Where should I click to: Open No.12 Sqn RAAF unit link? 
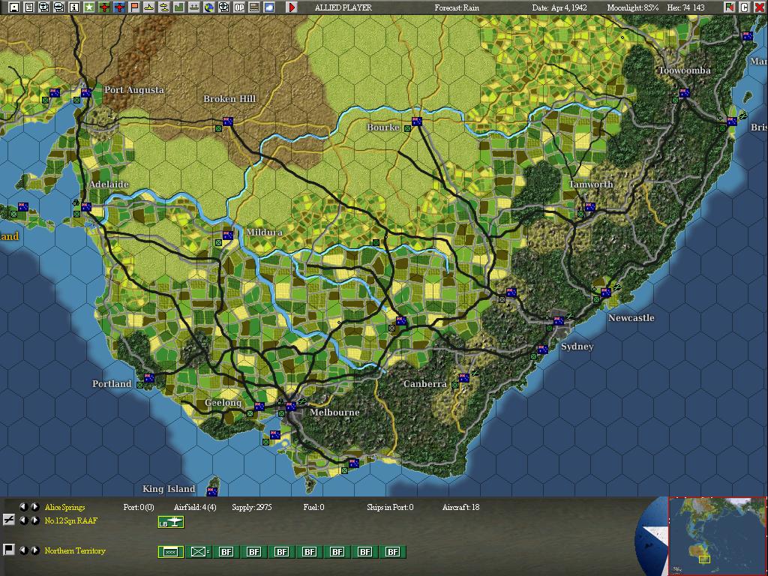tap(71, 521)
